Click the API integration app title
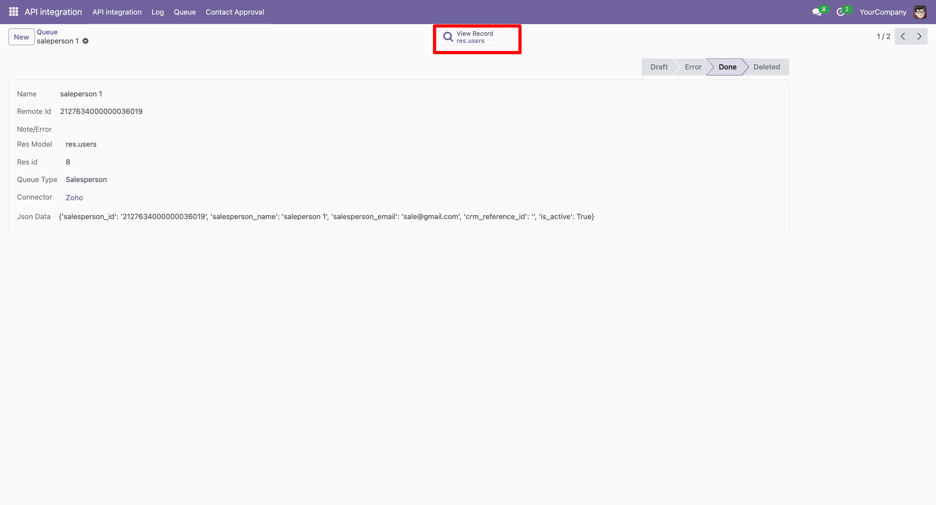 [x=53, y=12]
